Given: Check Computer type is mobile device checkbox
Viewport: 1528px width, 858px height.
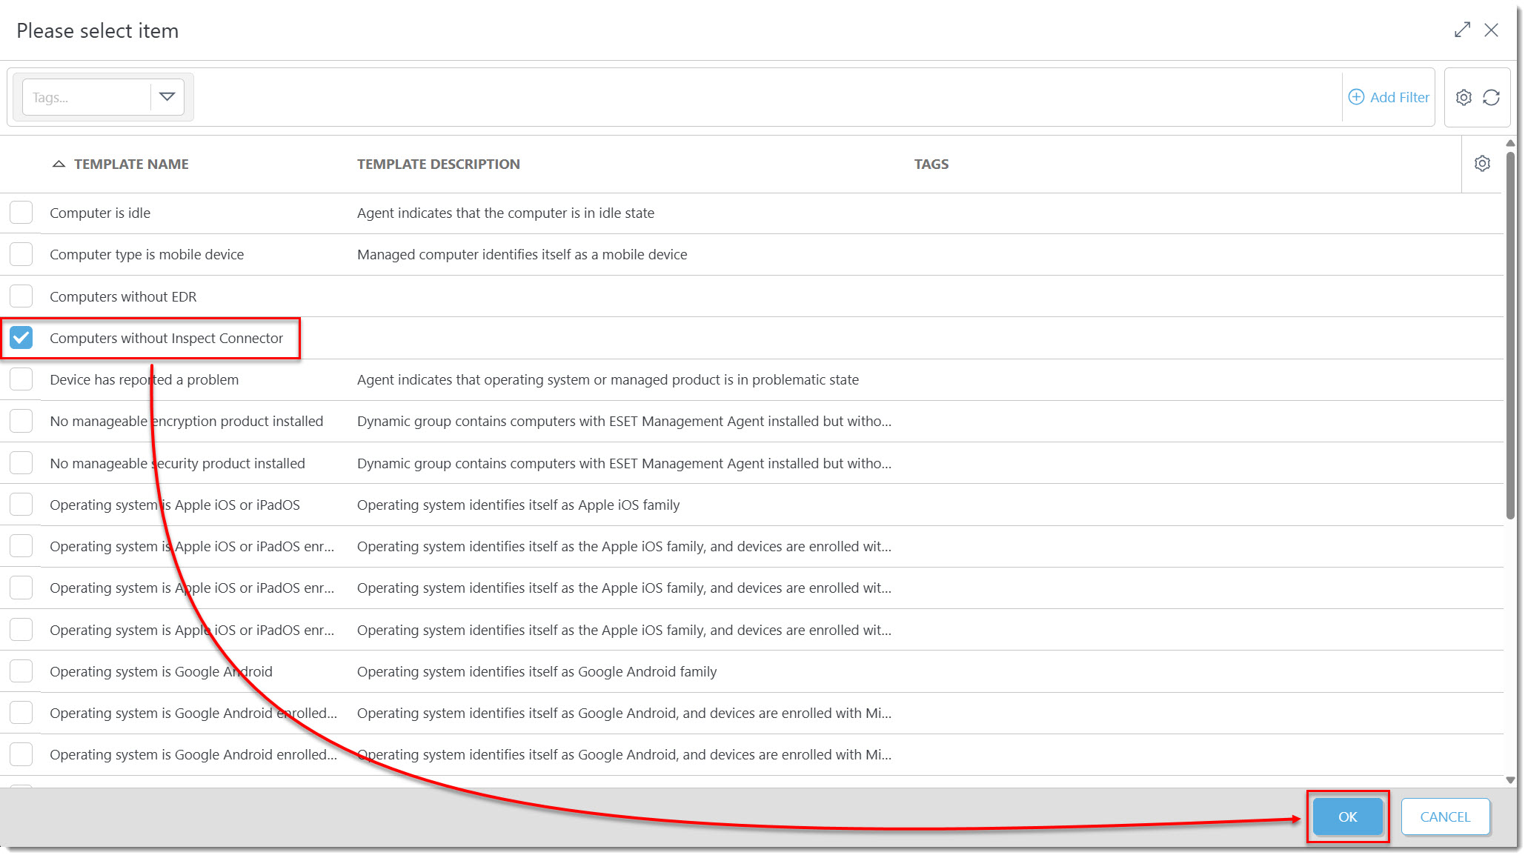Looking at the screenshot, I should pos(21,254).
